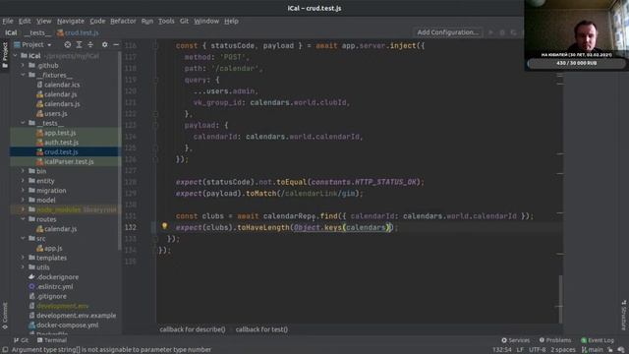Click 'callback for test()' breadcrumb

coord(261,329)
